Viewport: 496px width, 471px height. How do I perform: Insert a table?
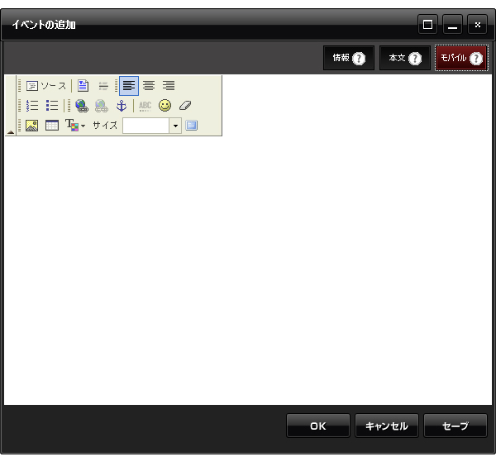click(x=52, y=126)
